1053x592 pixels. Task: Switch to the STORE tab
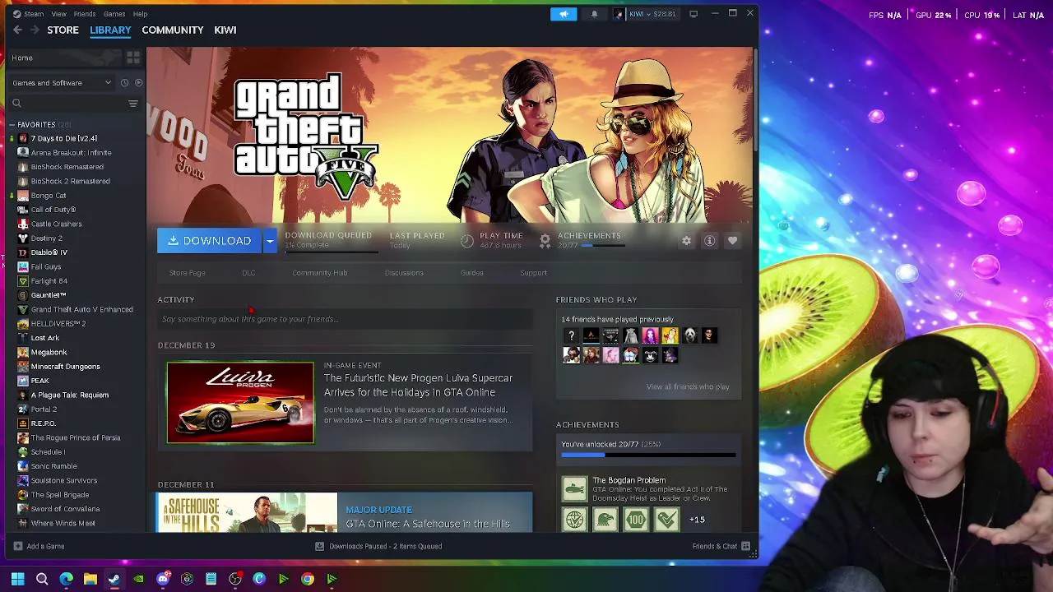pos(63,30)
